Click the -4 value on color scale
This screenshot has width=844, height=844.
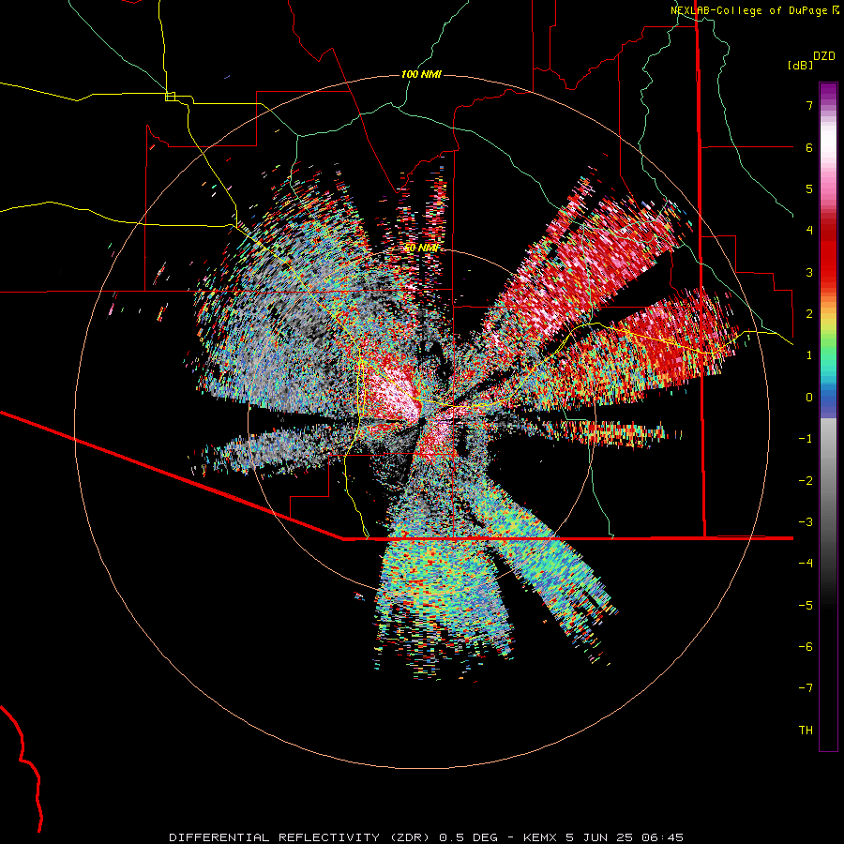(806, 564)
